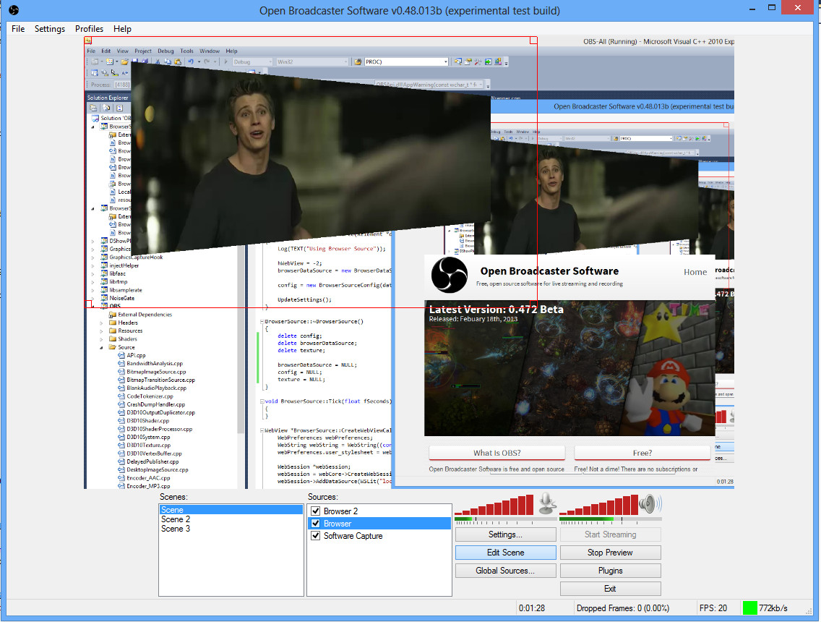The width and height of the screenshot is (821, 622).
Task: Select Scene 2 in the Scenes list
Action: tap(231, 519)
